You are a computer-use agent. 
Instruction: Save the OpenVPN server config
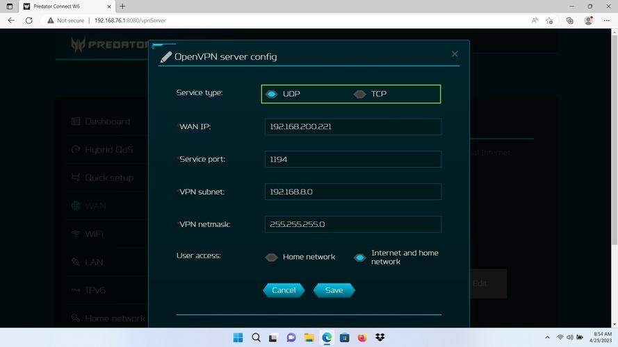(334, 290)
